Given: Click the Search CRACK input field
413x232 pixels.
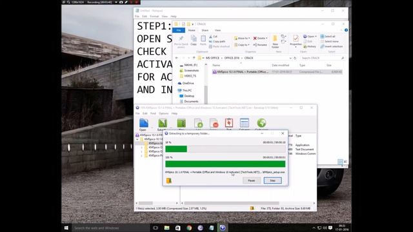Looking at the screenshot, I should 322,58.
